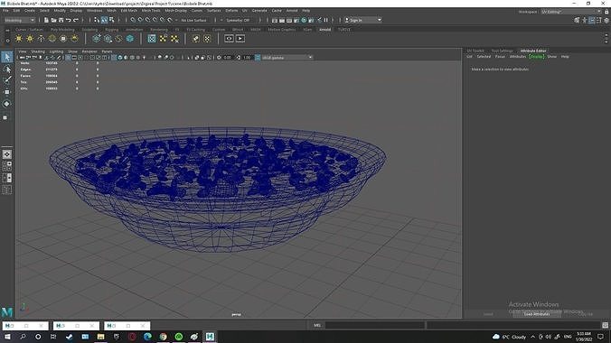
Task: Open the UV Toolkit tab
Action: tap(475, 51)
